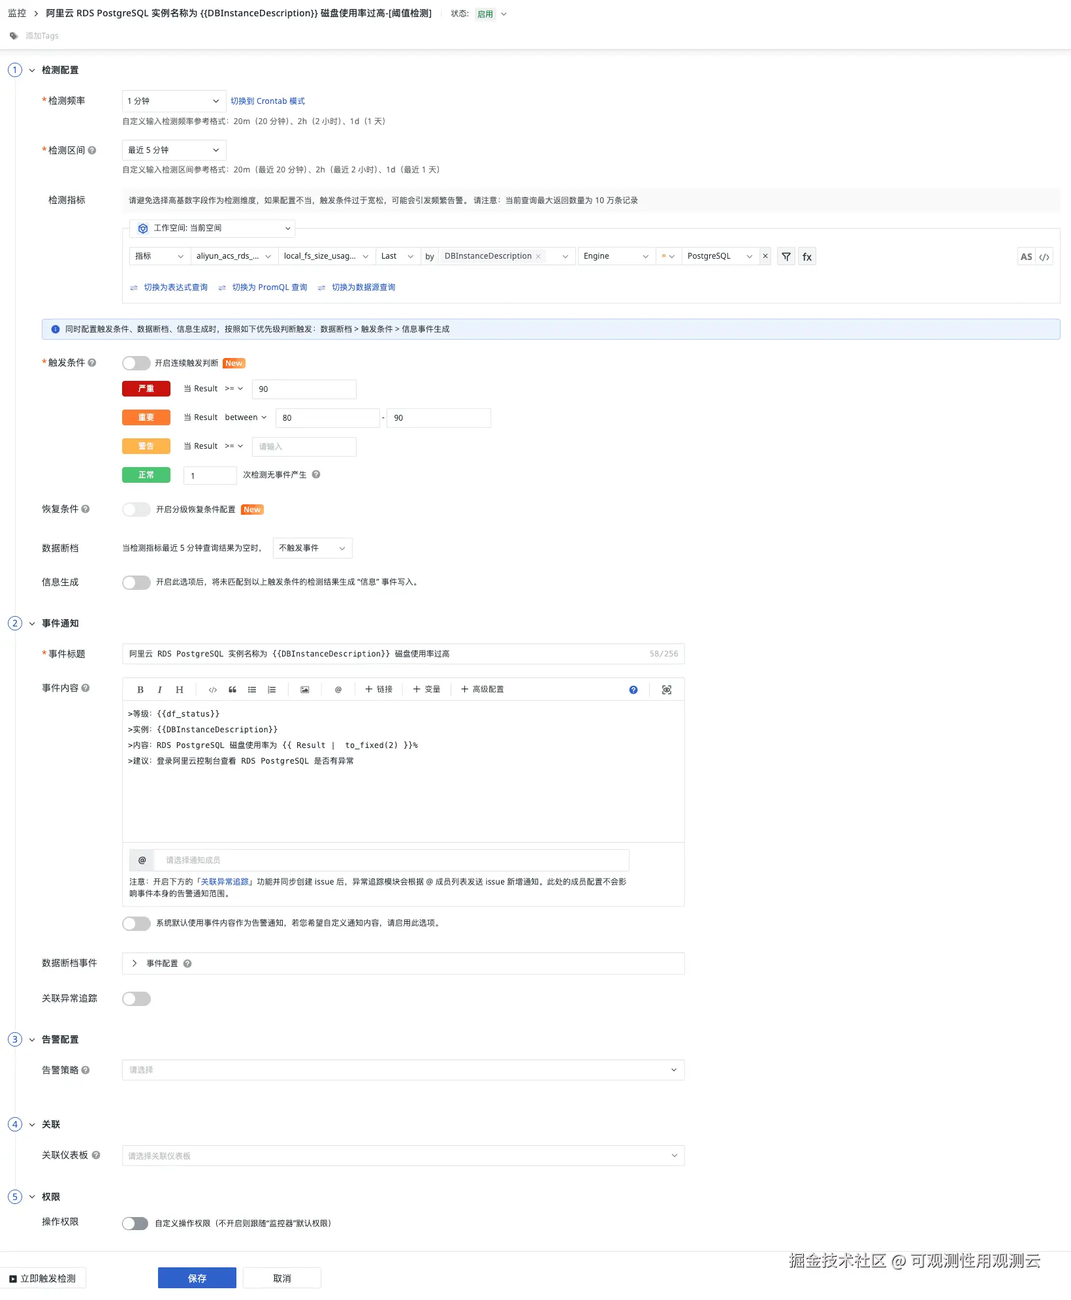Insert @ mention from editor toolbar
Viewport: 1071px width, 1300px height.
338,690
